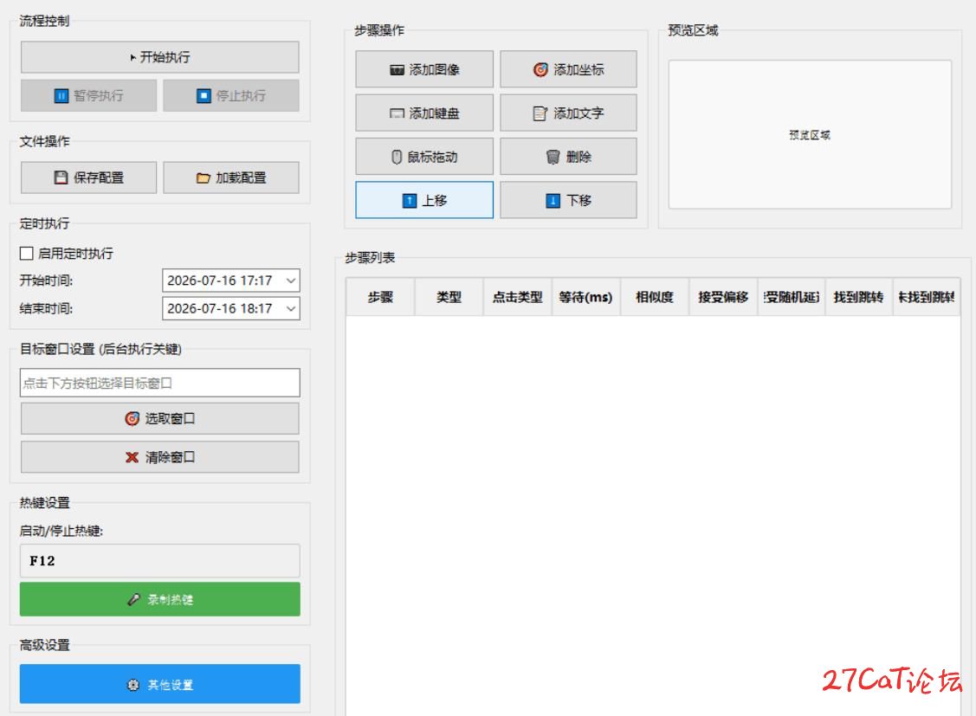The image size is (976, 716).
Task: Expand the 开始时间 date dropdown
Action: click(291, 281)
